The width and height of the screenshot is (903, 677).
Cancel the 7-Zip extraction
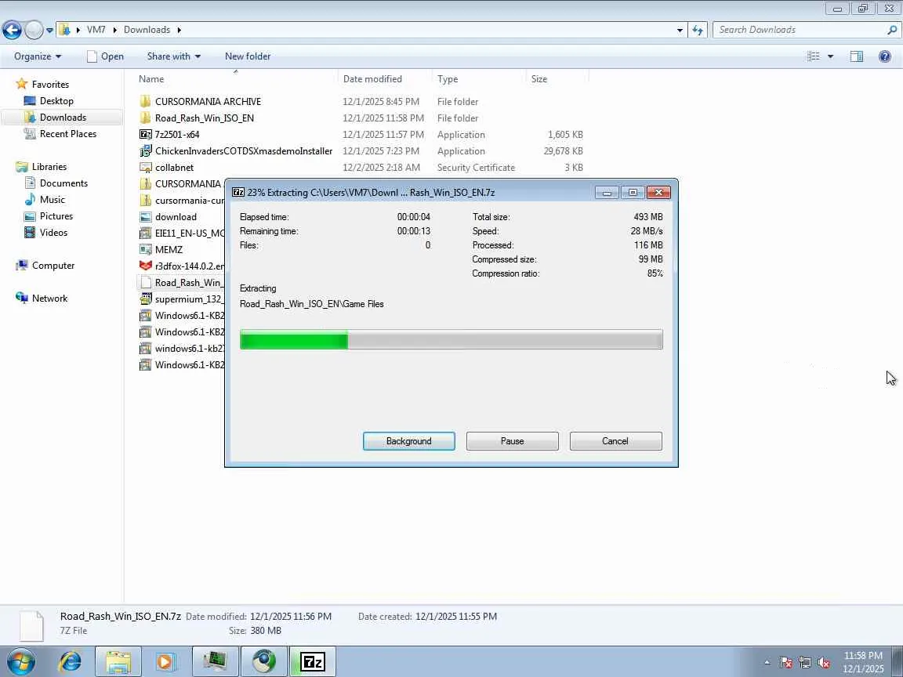point(615,441)
